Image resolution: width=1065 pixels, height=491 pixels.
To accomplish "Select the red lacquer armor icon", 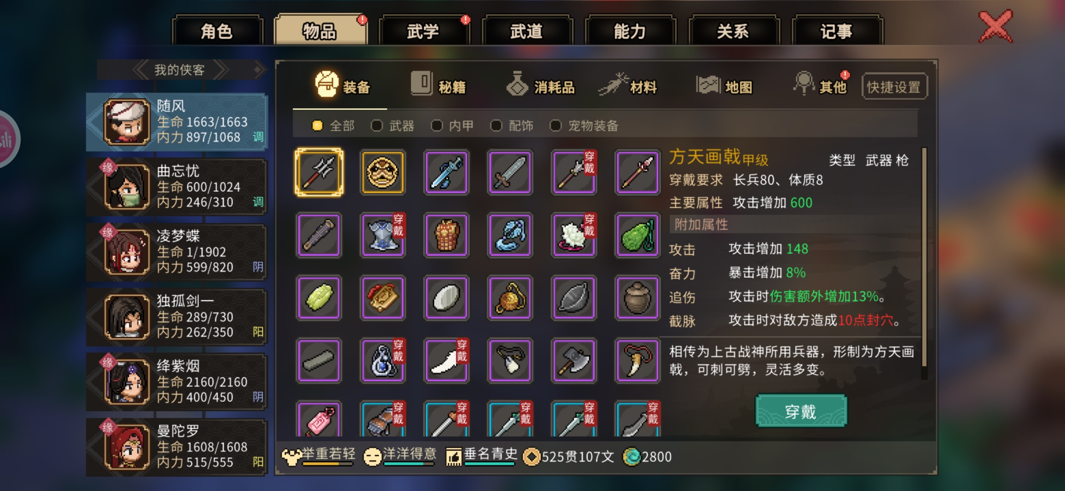I will (x=446, y=235).
